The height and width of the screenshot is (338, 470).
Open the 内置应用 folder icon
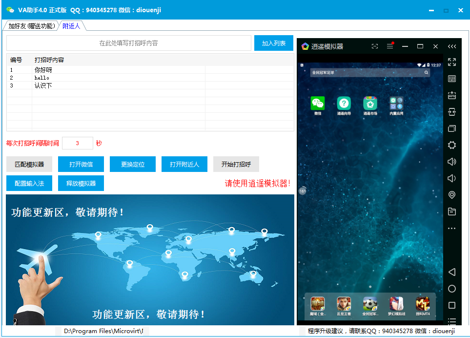[396, 104]
